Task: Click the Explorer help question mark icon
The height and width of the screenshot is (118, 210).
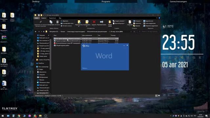Action: 159,18
